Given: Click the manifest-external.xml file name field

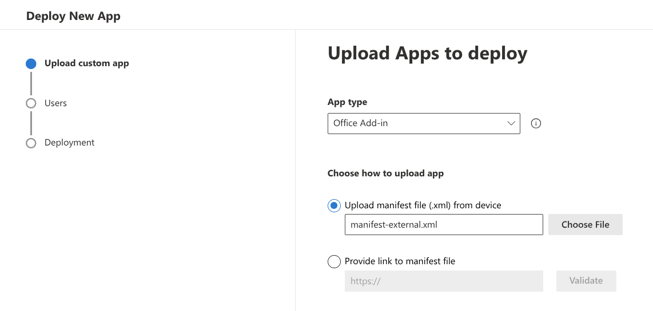Looking at the screenshot, I should point(443,225).
